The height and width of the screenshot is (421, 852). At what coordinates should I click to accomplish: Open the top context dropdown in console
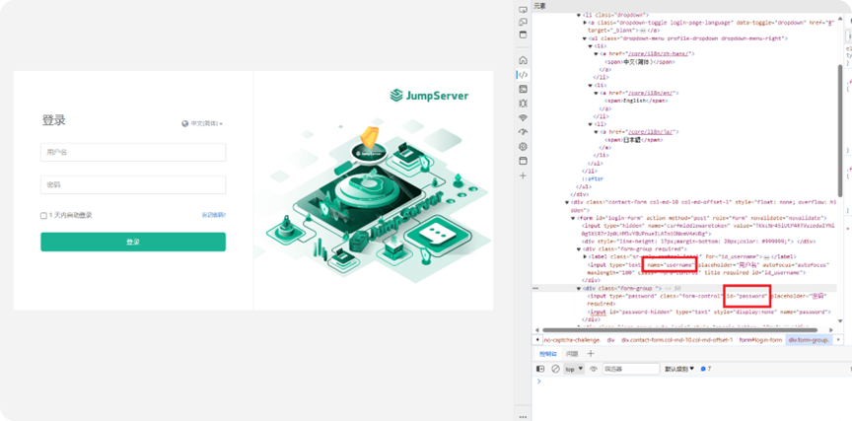click(x=574, y=369)
